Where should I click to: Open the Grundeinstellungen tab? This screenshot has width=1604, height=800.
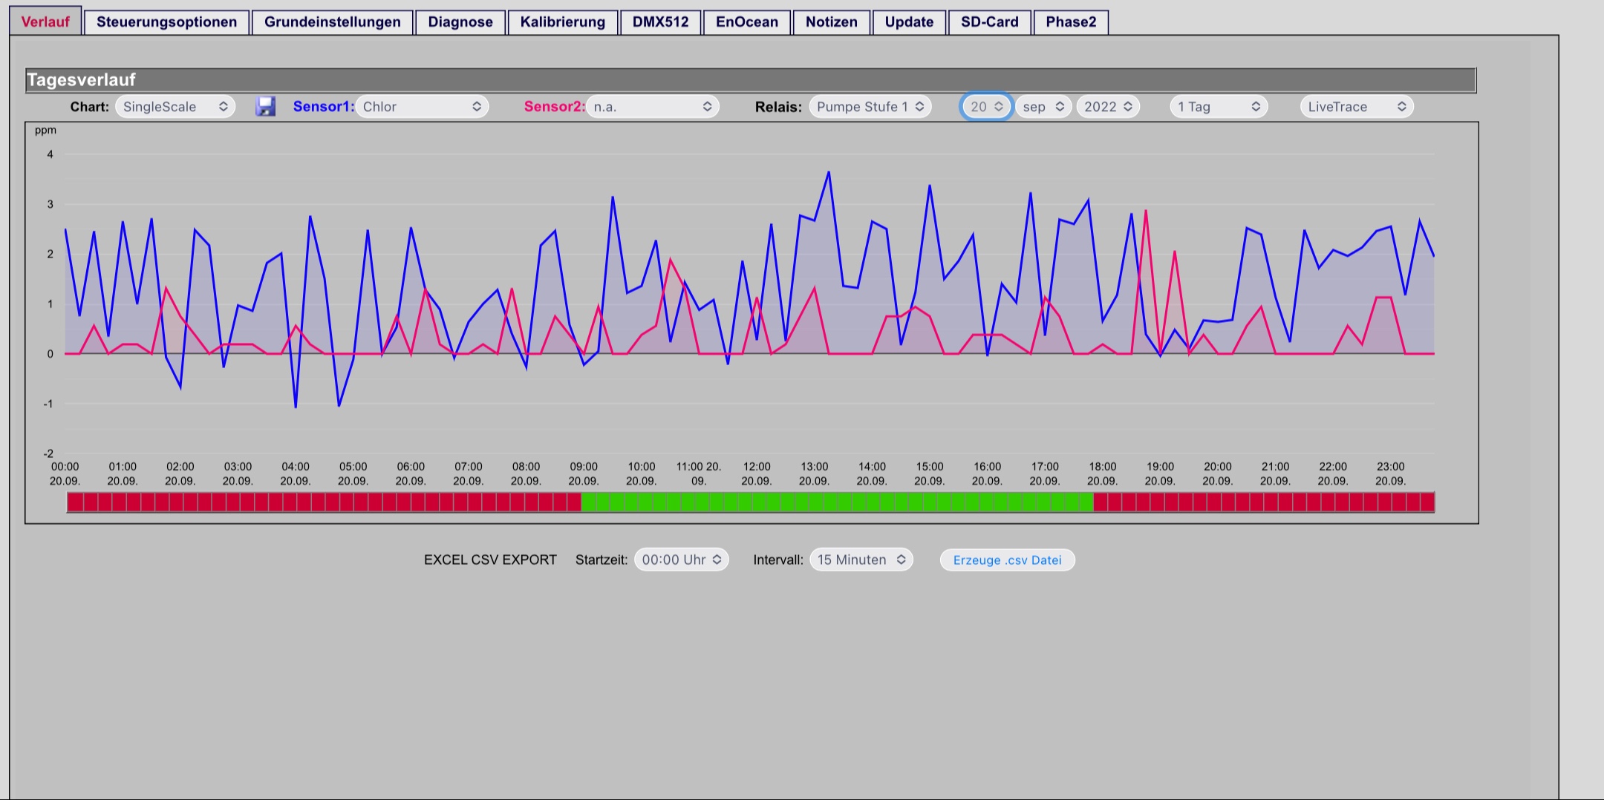point(332,22)
